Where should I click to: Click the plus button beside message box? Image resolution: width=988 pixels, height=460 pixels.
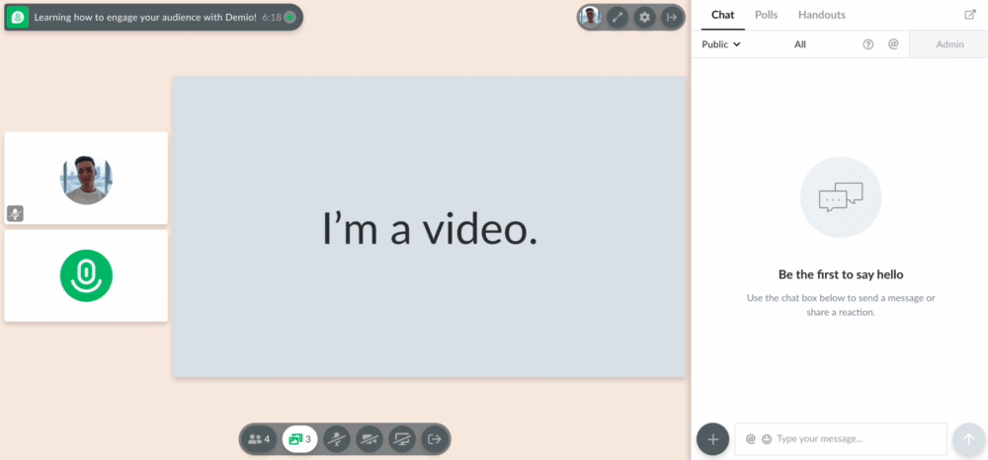tap(712, 439)
